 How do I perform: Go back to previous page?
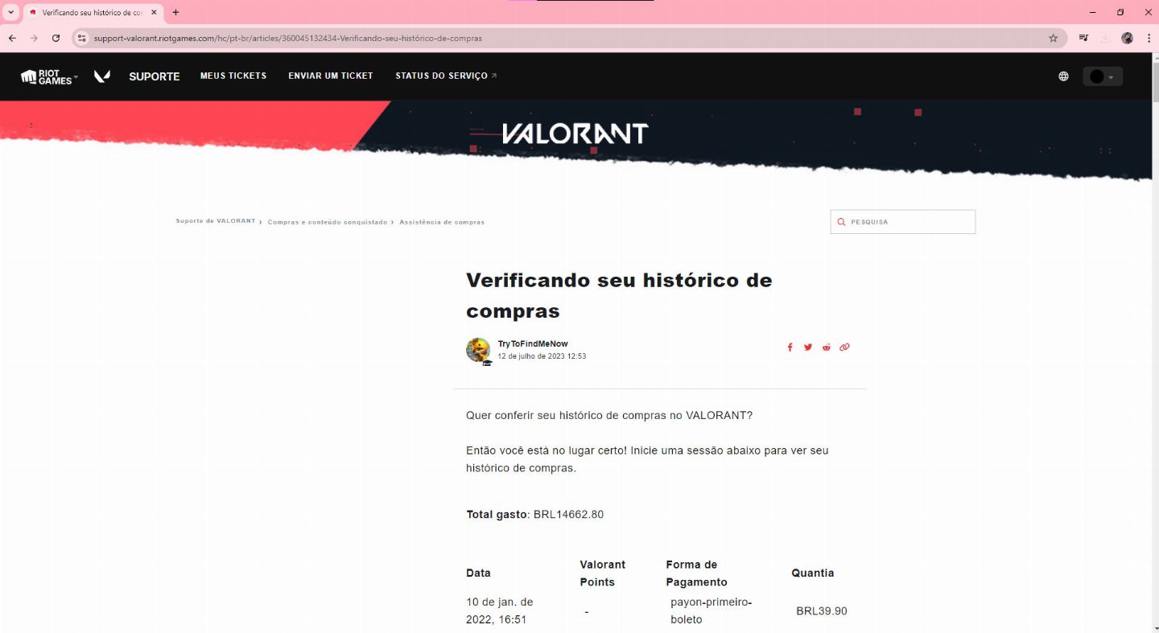pos(12,38)
